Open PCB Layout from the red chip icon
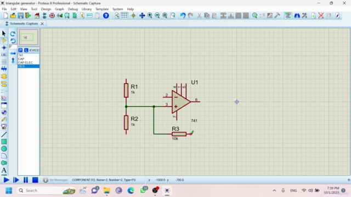Image resolution: width=351 pixels, height=197 pixels. pyautogui.click(x=52, y=15)
